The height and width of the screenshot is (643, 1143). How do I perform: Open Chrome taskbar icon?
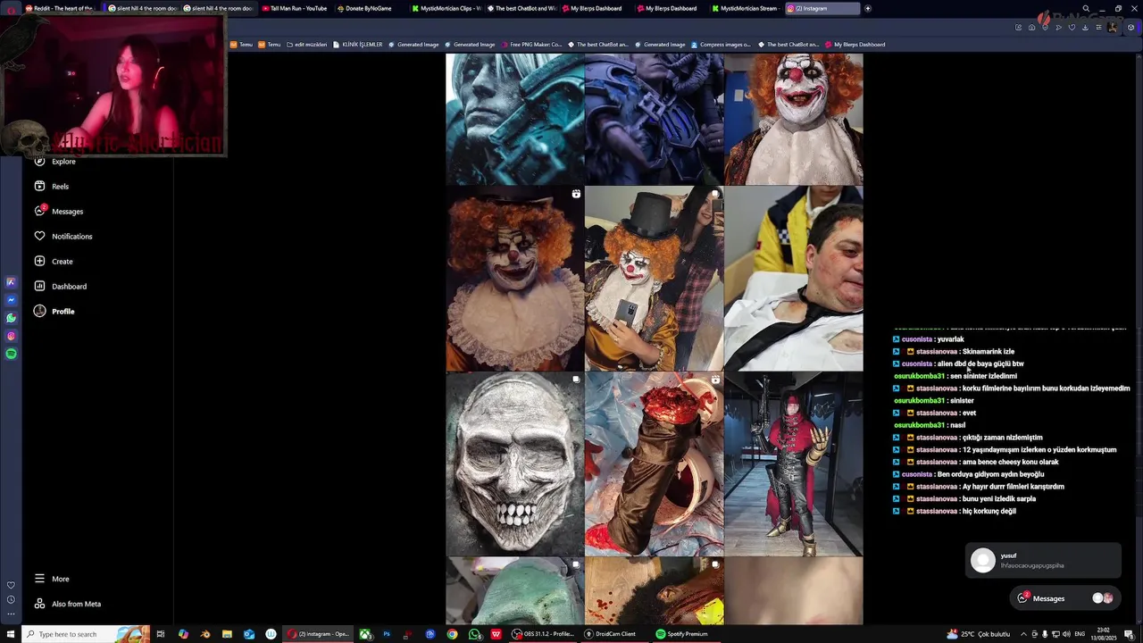click(x=452, y=634)
